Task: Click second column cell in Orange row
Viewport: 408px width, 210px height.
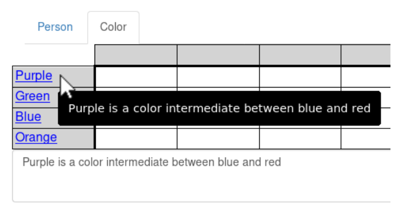Action: point(218,138)
